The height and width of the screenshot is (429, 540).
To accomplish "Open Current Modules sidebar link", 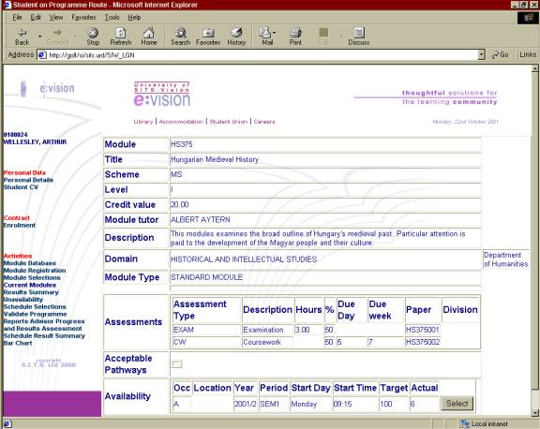I will coord(30,285).
